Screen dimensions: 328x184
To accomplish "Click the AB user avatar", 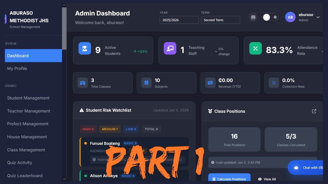I will click(290, 17).
